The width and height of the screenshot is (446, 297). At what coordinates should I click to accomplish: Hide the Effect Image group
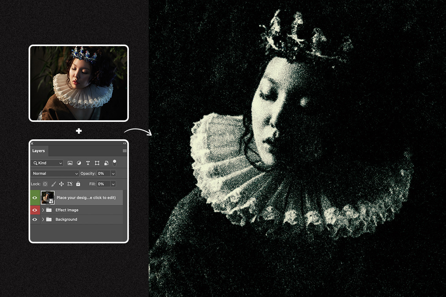[35, 210]
